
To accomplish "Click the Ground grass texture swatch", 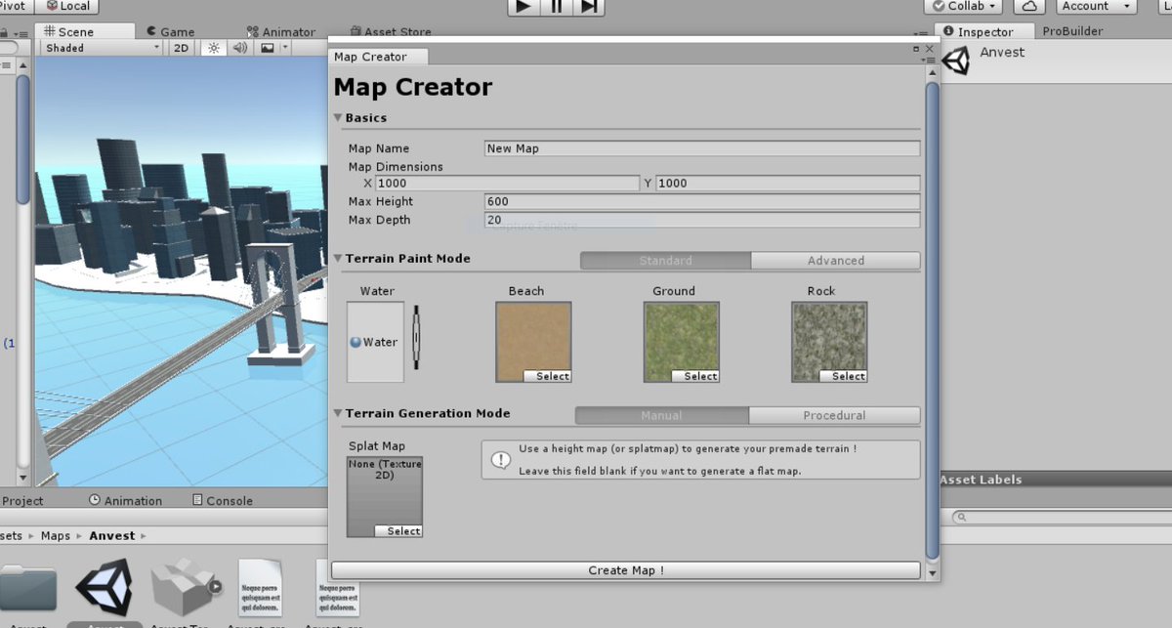I will click(682, 342).
